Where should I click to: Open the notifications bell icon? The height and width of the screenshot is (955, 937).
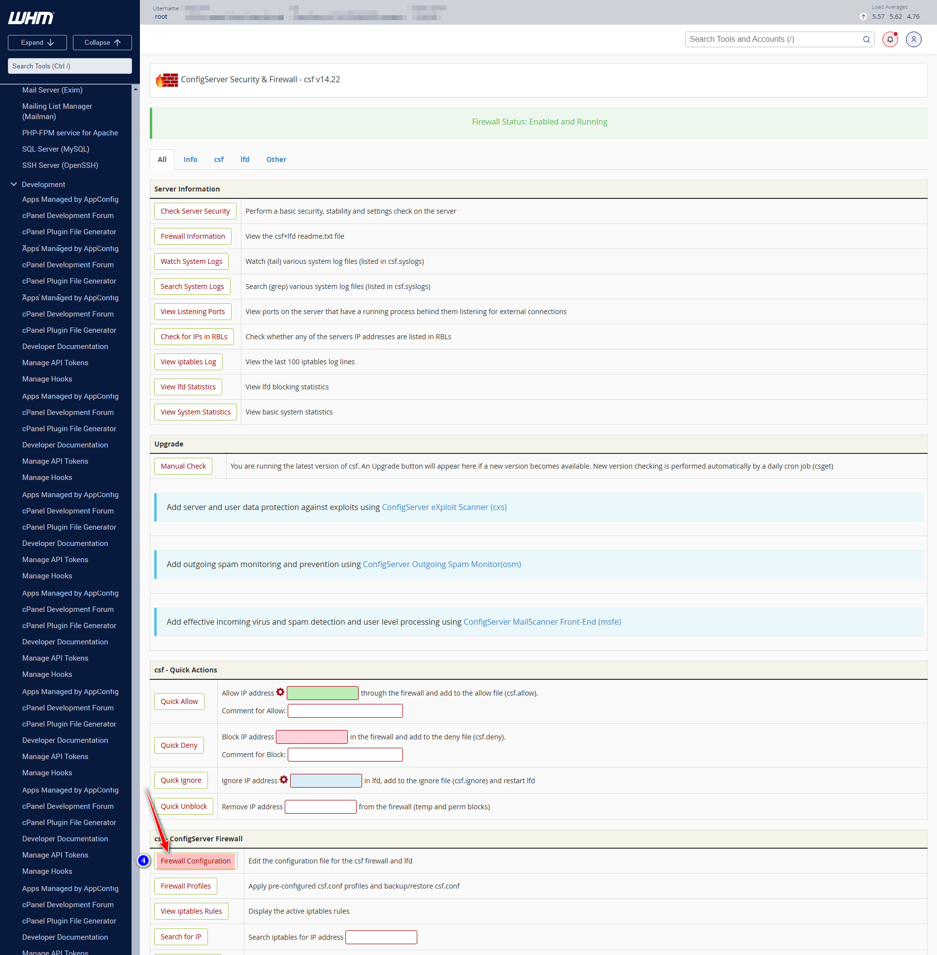(890, 39)
